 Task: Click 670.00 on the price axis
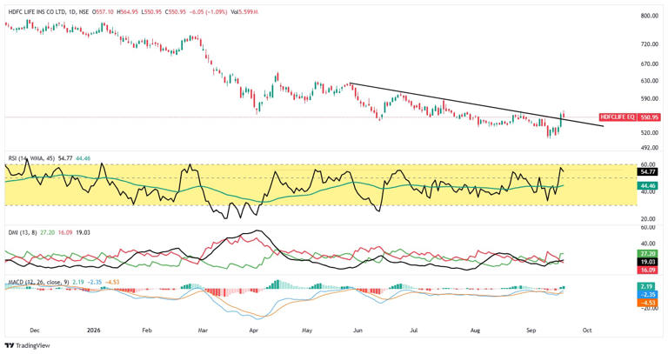click(650, 63)
